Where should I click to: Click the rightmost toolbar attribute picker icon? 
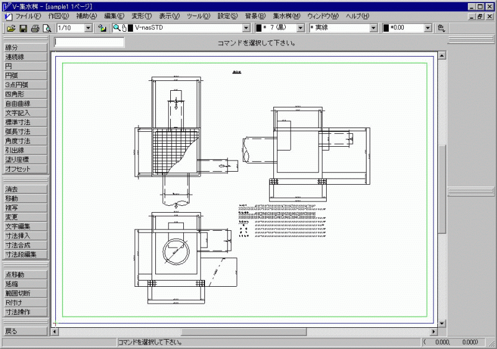(442, 28)
